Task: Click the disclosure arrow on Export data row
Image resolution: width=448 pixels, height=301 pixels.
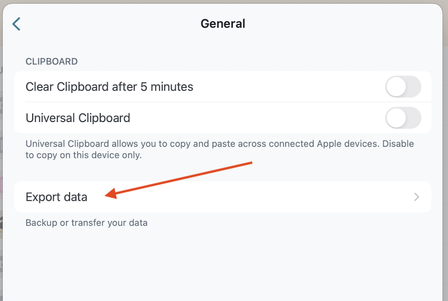Action: click(x=417, y=197)
